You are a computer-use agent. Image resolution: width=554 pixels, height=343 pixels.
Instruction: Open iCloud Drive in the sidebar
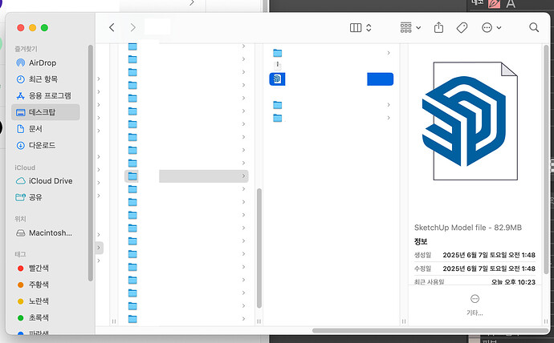[x=44, y=181]
